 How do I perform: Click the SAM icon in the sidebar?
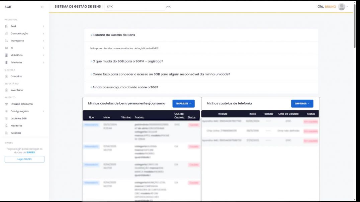(x=6, y=26)
